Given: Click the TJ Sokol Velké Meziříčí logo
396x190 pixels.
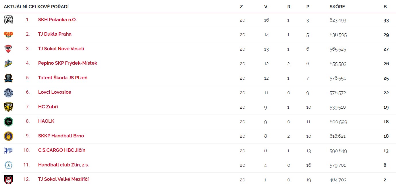Looking at the screenshot, I should click(8, 180).
